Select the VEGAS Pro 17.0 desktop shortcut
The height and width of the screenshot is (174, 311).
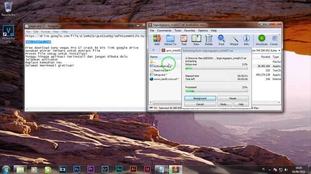click(x=8, y=34)
